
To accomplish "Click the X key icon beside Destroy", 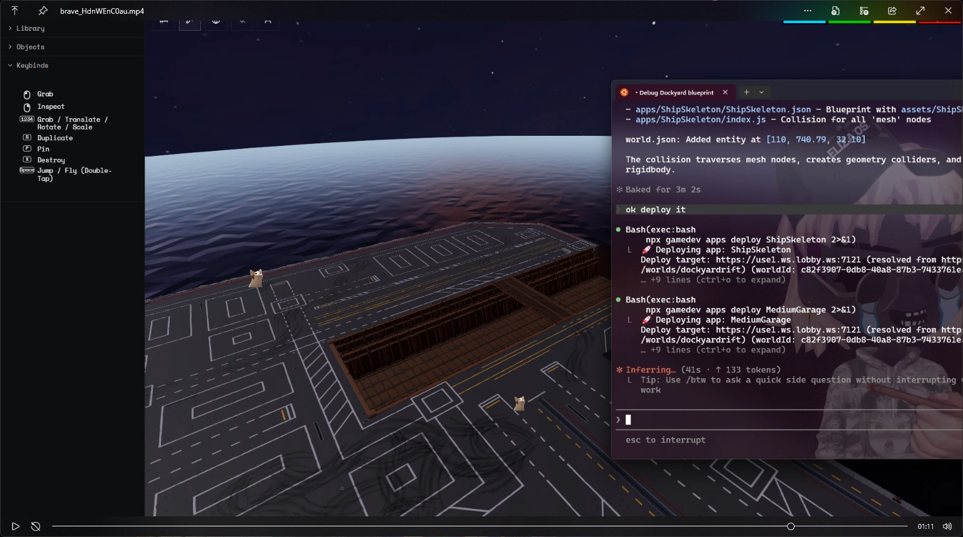I will tap(27, 160).
